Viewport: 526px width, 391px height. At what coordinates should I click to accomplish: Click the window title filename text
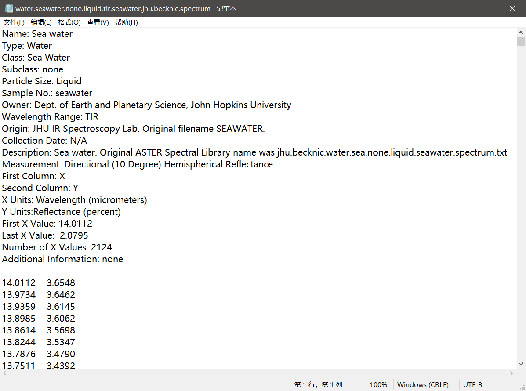click(126, 8)
